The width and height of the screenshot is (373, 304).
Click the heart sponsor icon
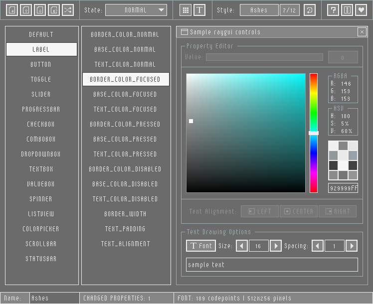pyautogui.click(x=361, y=10)
